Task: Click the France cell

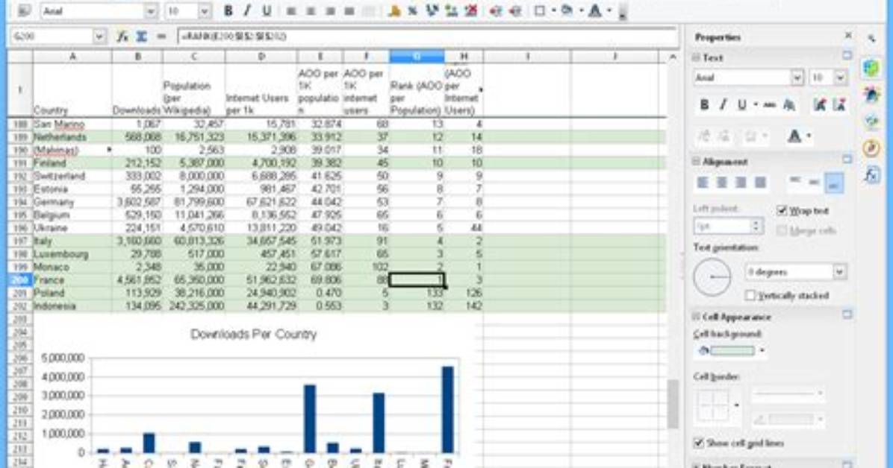Action: click(x=72, y=280)
